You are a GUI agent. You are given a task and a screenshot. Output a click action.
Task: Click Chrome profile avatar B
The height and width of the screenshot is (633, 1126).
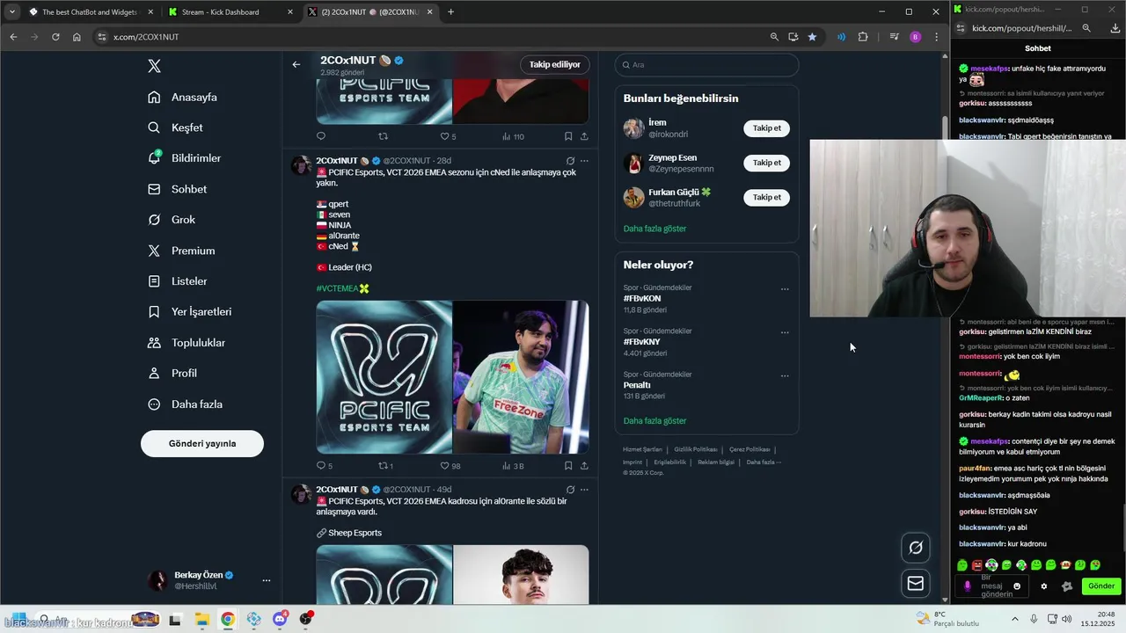916,37
